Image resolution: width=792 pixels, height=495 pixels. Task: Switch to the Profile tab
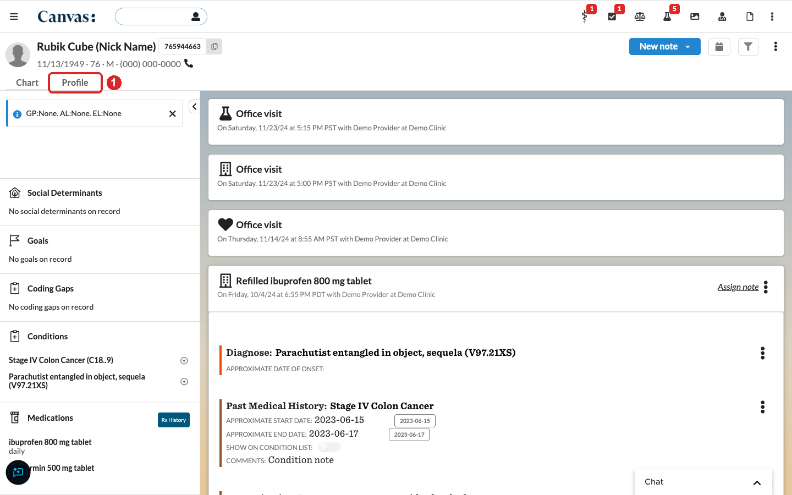point(75,82)
